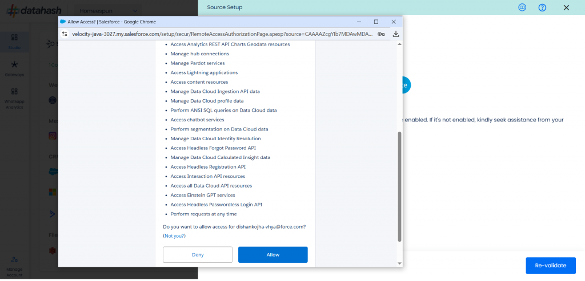Maximize the Salesforce popup window
Viewport: 585px width, 281px height.
pos(376,22)
